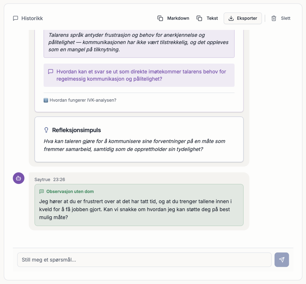The height and width of the screenshot is (284, 306).
Task: Click the info icon before IVK-analysen
Action: tap(46, 100)
